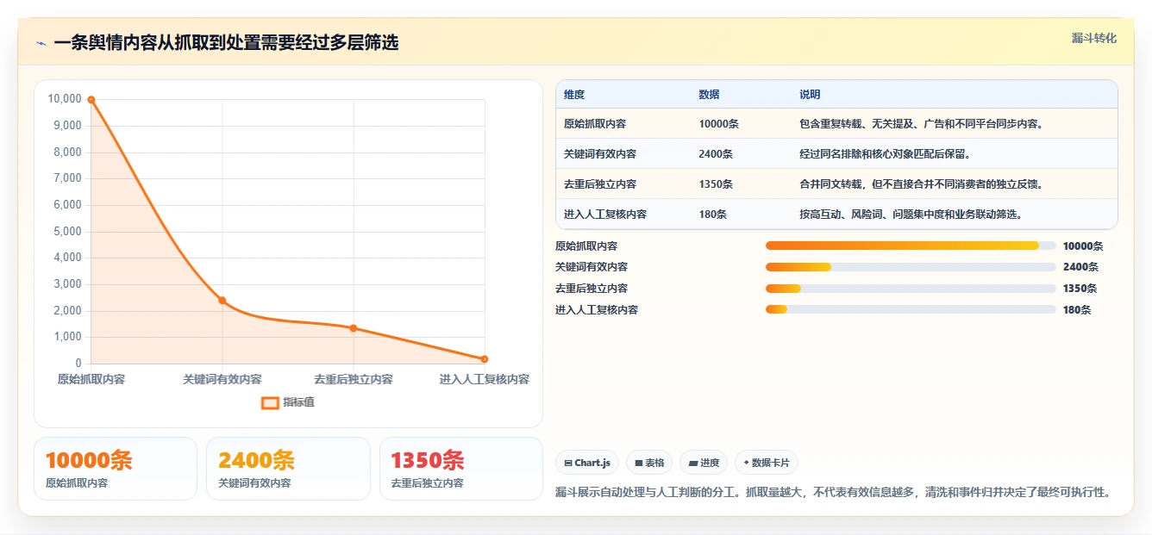Click y-axis label 10,000
Image resolution: width=1152 pixels, height=535 pixels.
pos(65,99)
